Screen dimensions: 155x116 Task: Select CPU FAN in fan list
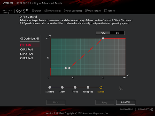click(x=30, y=45)
